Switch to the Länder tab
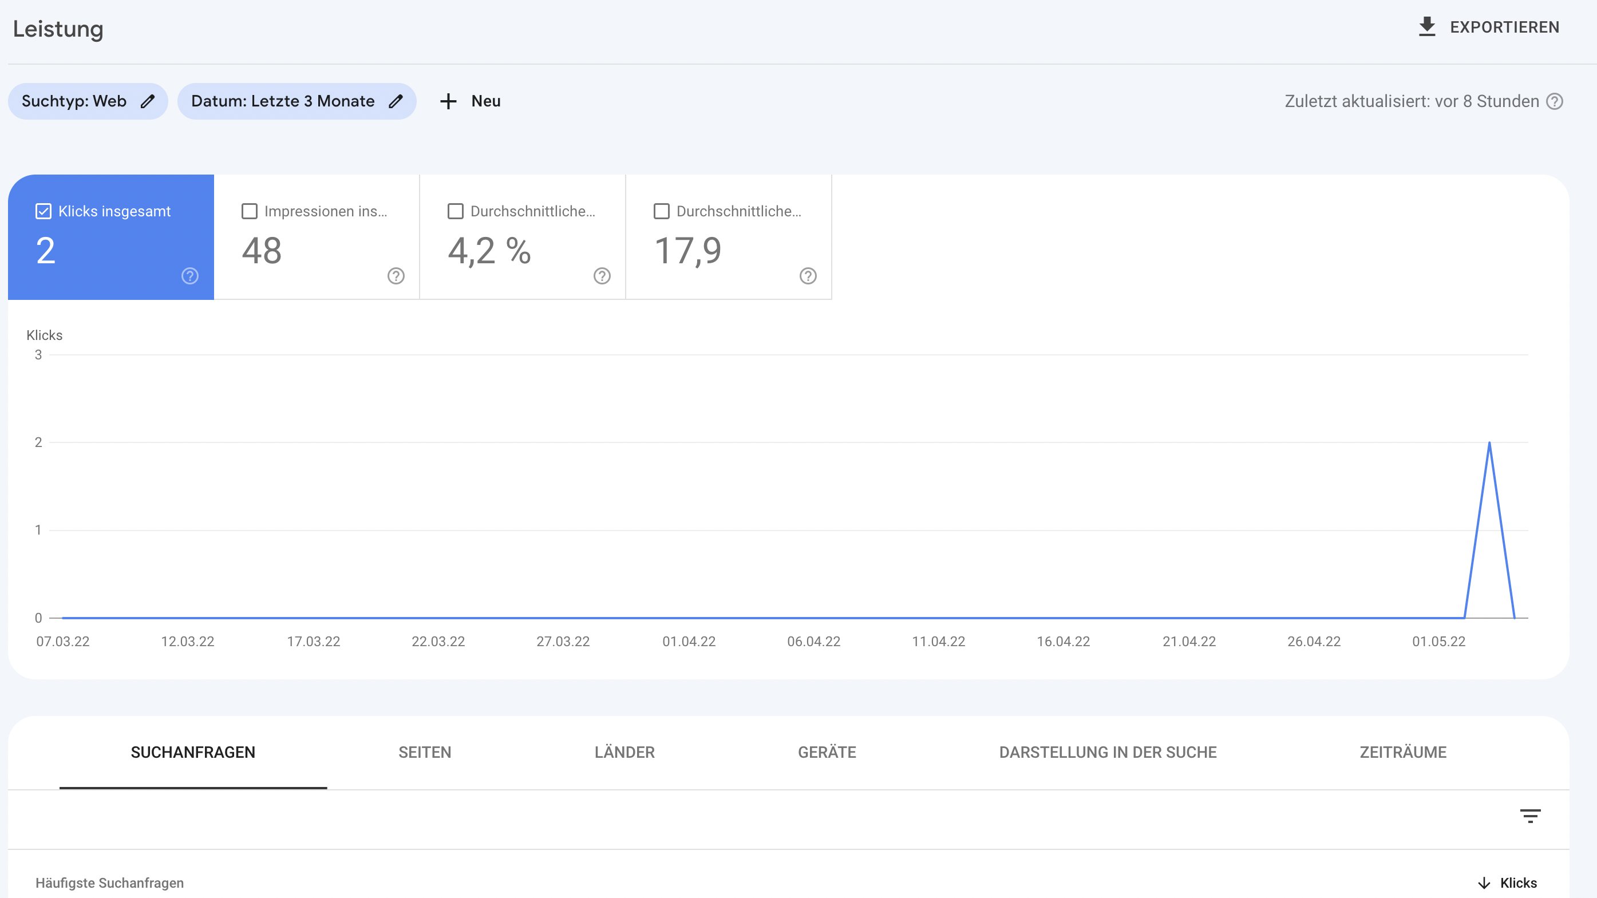This screenshot has width=1597, height=898. (x=624, y=751)
